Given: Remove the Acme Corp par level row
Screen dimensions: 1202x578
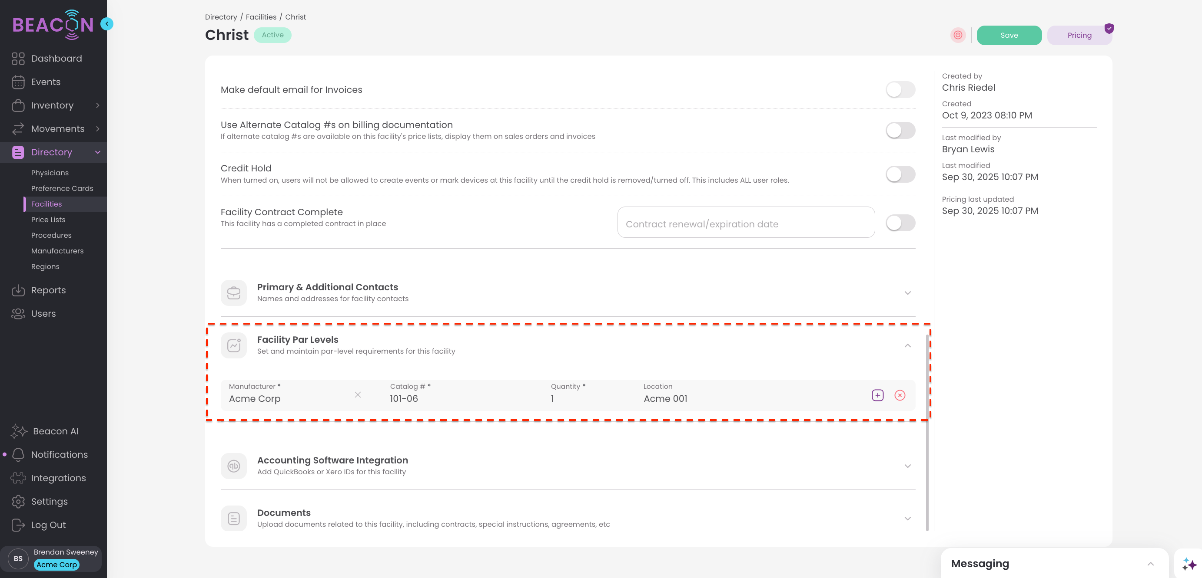Looking at the screenshot, I should tap(900, 395).
